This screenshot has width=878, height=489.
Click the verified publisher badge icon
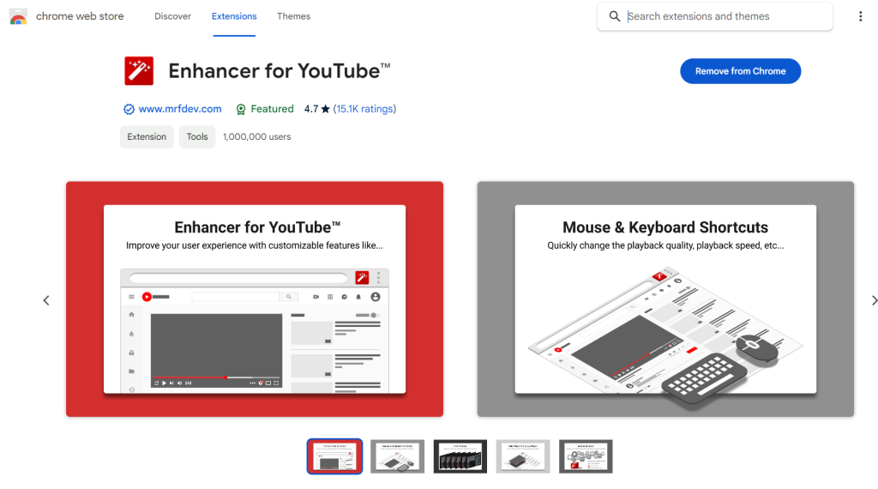(x=129, y=109)
